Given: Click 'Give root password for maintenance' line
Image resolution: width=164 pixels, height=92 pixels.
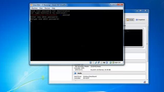Looking at the screenshot, I should pyautogui.click(x=50, y=11).
